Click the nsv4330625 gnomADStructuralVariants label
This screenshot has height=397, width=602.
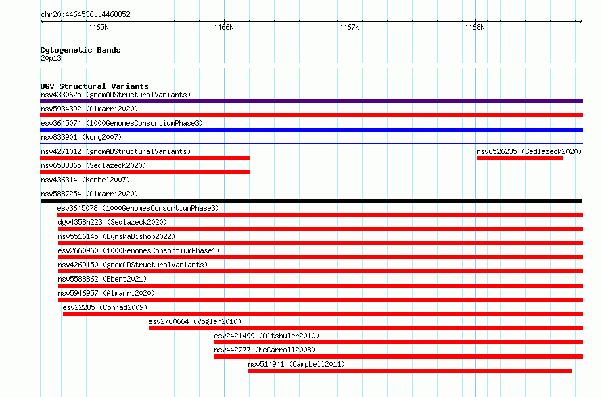[116, 95]
